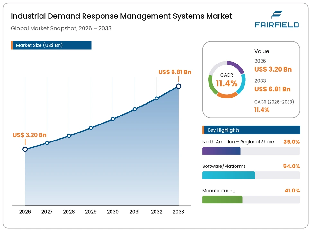Image resolution: width=311 pixels, height=231 pixels.
Task: Click the 41.0% value
Action: tap(292, 191)
